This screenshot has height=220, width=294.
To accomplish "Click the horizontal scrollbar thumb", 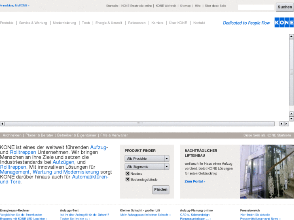I will point(140,124).
